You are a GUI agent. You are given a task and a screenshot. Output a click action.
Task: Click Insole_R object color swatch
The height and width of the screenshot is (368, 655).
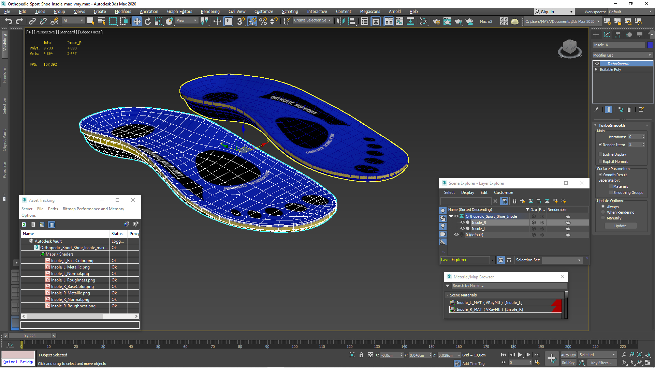[650, 45]
